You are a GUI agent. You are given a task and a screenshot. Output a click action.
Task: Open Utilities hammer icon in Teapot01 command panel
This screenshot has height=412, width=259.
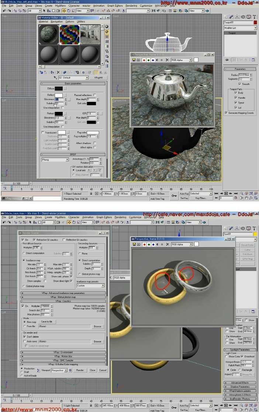(254, 17)
